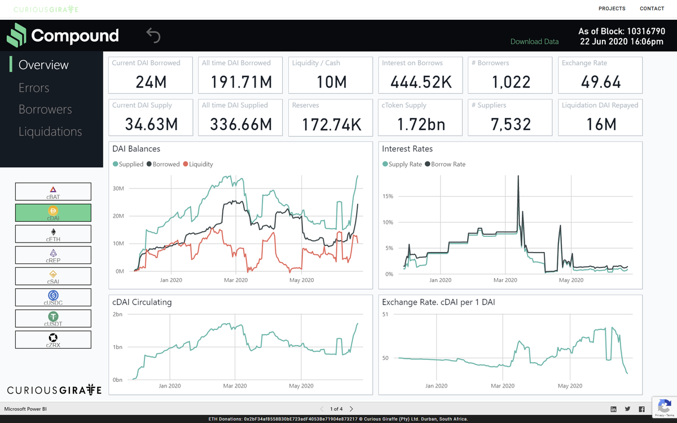Click the cToken Supply card

coord(421,117)
